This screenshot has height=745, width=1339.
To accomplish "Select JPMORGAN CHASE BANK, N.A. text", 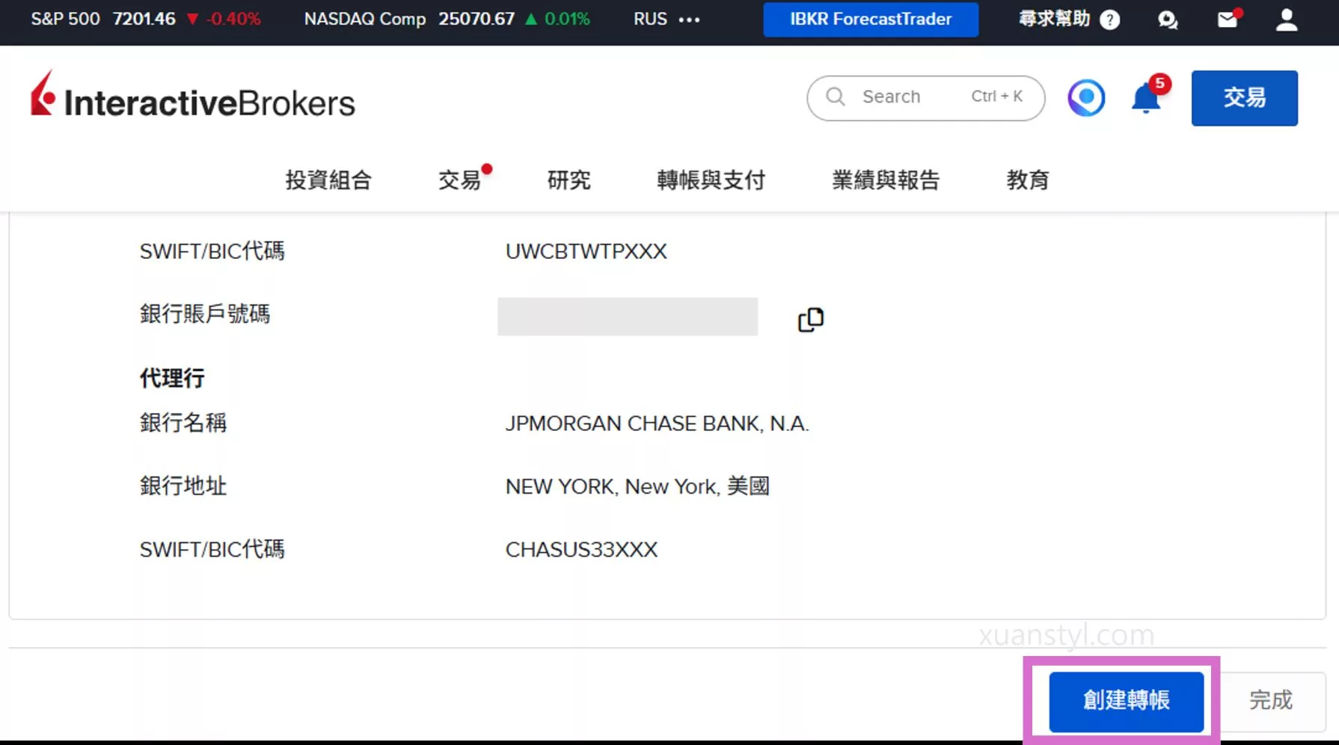I will coord(658,423).
